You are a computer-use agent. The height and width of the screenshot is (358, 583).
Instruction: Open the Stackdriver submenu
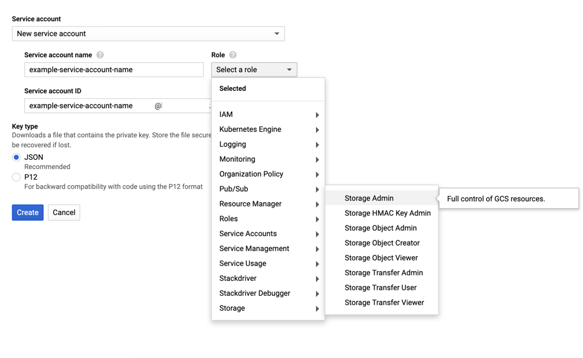point(268,278)
